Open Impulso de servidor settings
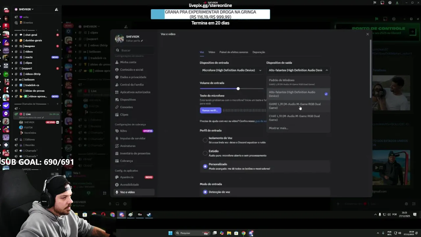The image size is (421, 237). [x=135, y=138]
